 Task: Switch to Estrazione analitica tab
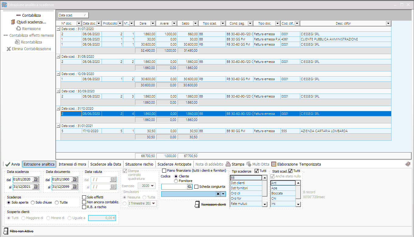pos(39,164)
